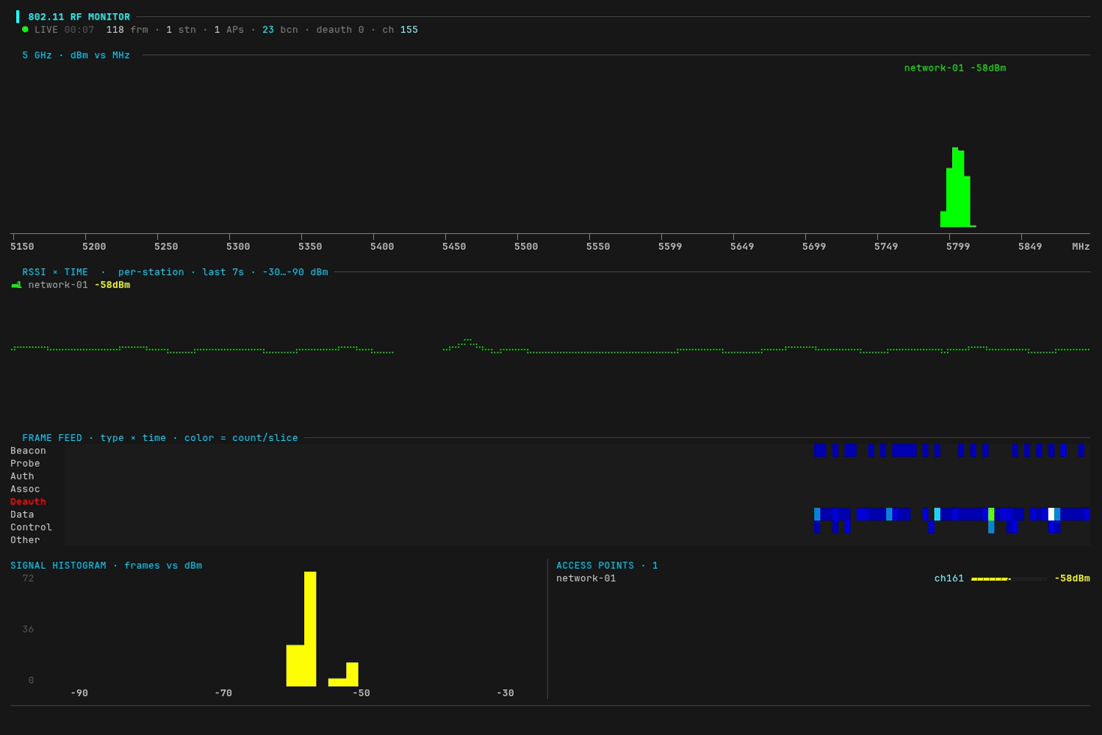Click the green cell in the Data row
The width and height of the screenshot is (1102, 735).
pyautogui.click(x=991, y=514)
